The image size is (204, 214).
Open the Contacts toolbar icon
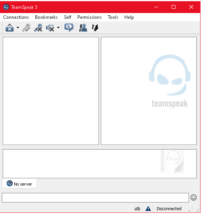(x=83, y=28)
